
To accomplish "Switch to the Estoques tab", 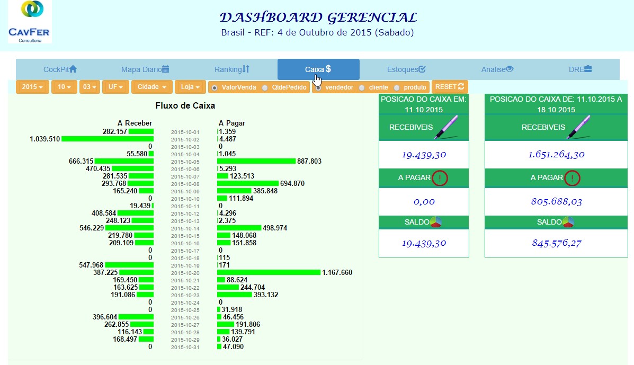I will tap(406, 69).
